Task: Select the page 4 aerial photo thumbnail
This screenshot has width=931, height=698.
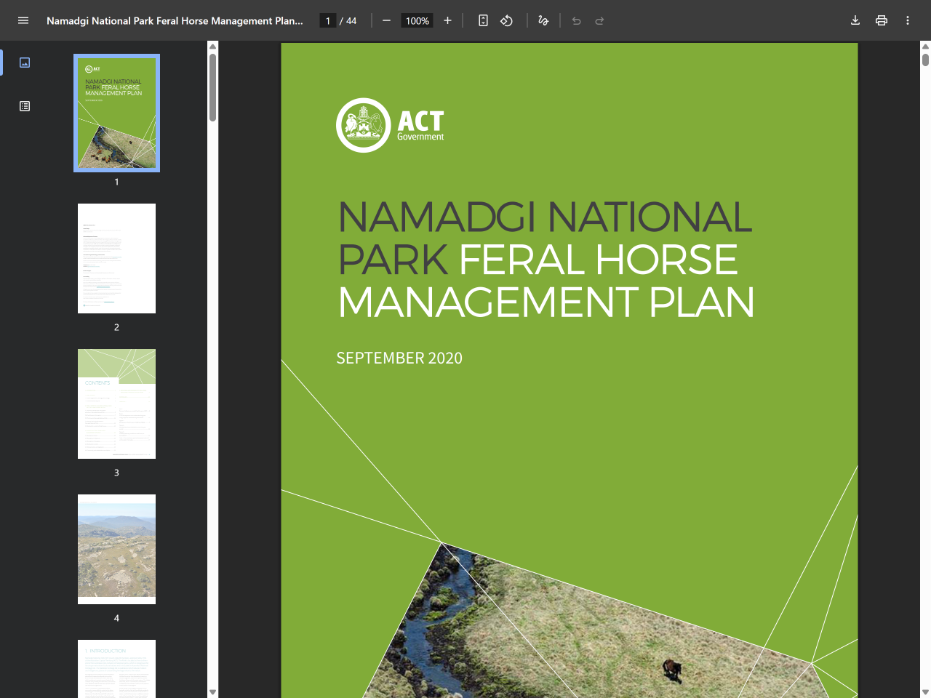Action: [116, 549]
